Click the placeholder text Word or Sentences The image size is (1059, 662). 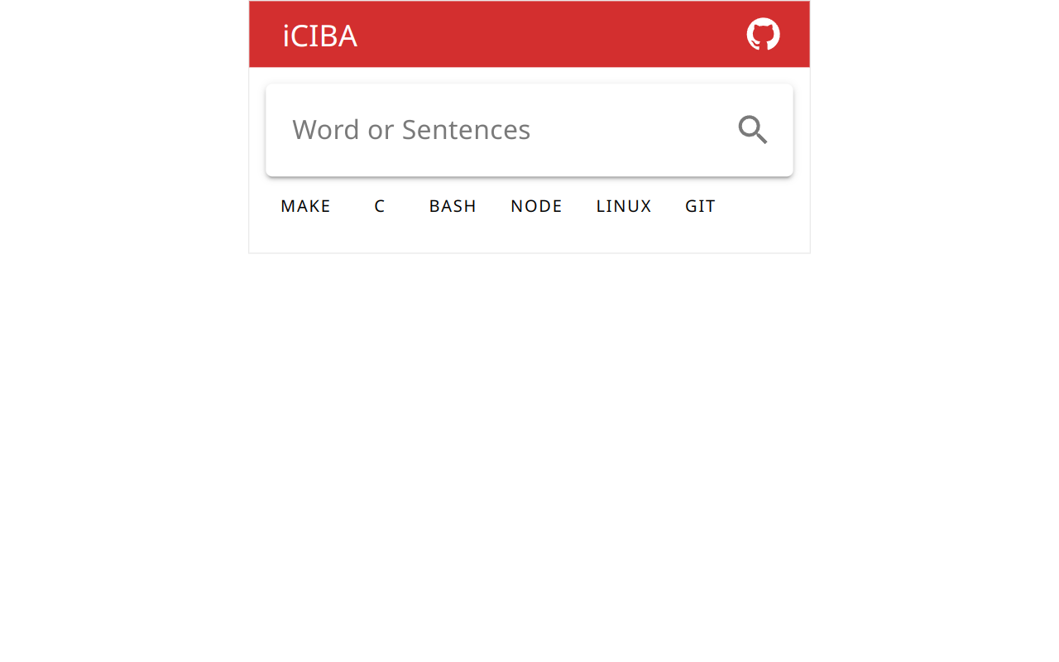pyautogui.click(x=411, y=129)
